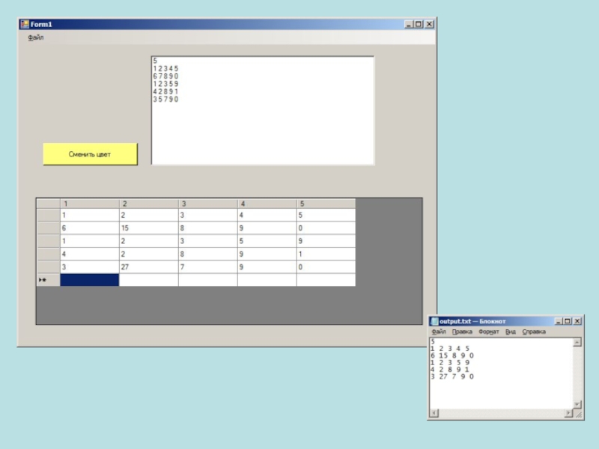Viewport: 599px width, 449px height.
Task: Click Notepad's horizontal scrollbar right arrow
Action: 568,413
